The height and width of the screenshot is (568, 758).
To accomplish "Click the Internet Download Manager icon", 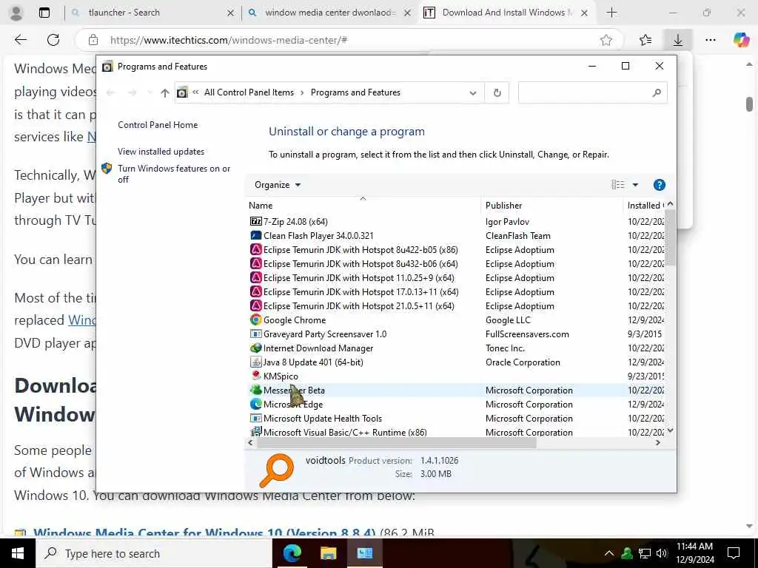I will pyautogui.click(x=255, y=348).
